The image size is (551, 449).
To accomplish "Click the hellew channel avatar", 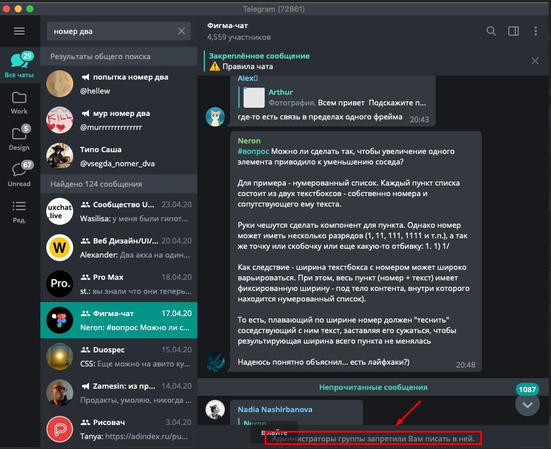I will pyautogui.click(x=60, y=84).
